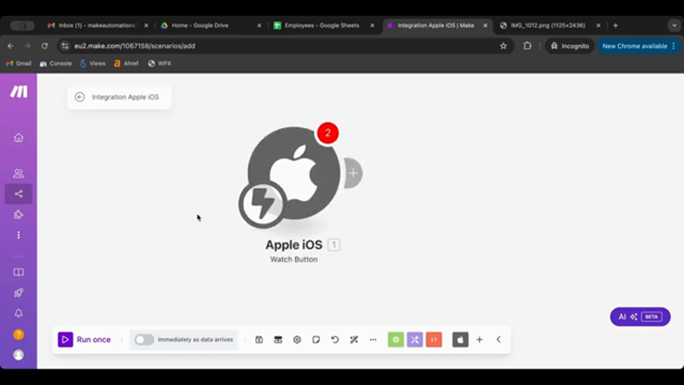
Task: Click the instant trigger lightning bolt icon
Action: click(x=262, y=204)
